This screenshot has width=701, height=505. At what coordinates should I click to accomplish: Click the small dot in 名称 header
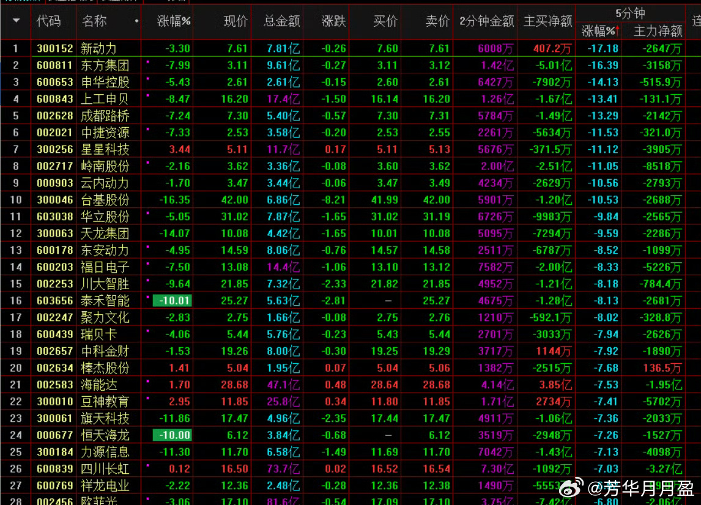(136, 21)
